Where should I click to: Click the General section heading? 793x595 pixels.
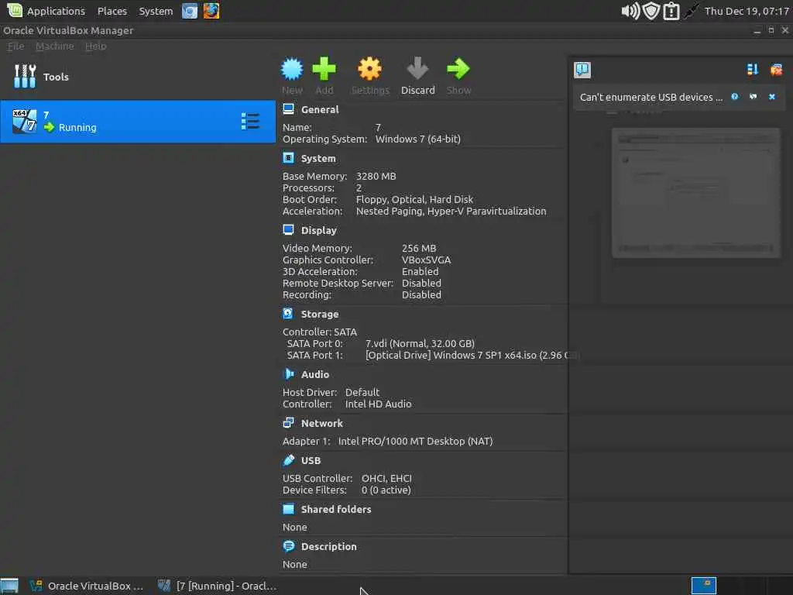320,109
